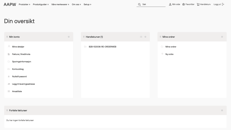Click the Handlekurver list view icon
Screen dimensions: 231x130
141,37
